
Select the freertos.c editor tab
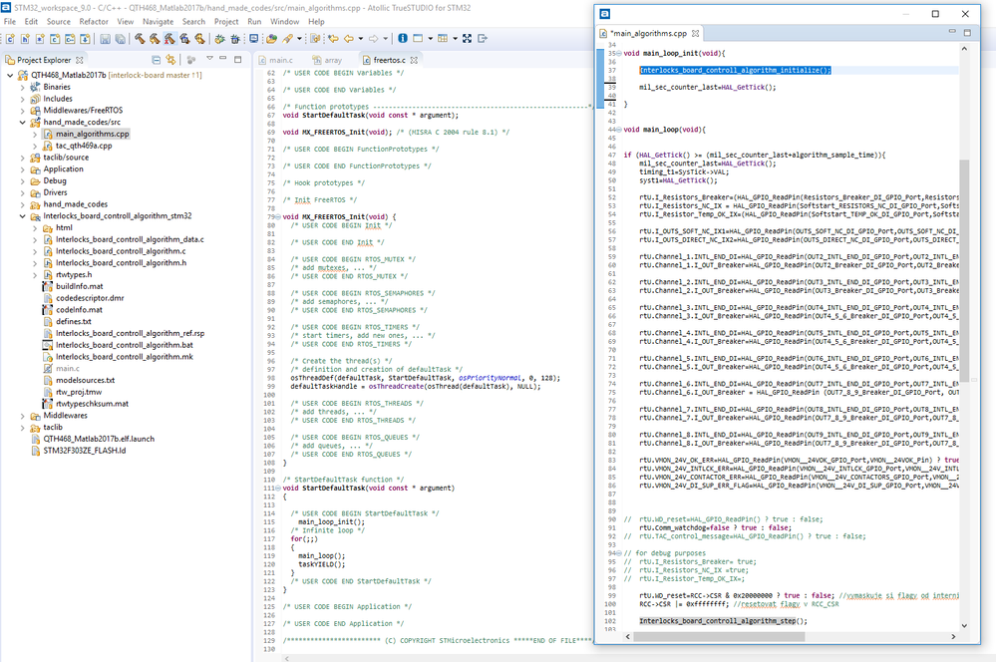[x=389, y=60]
